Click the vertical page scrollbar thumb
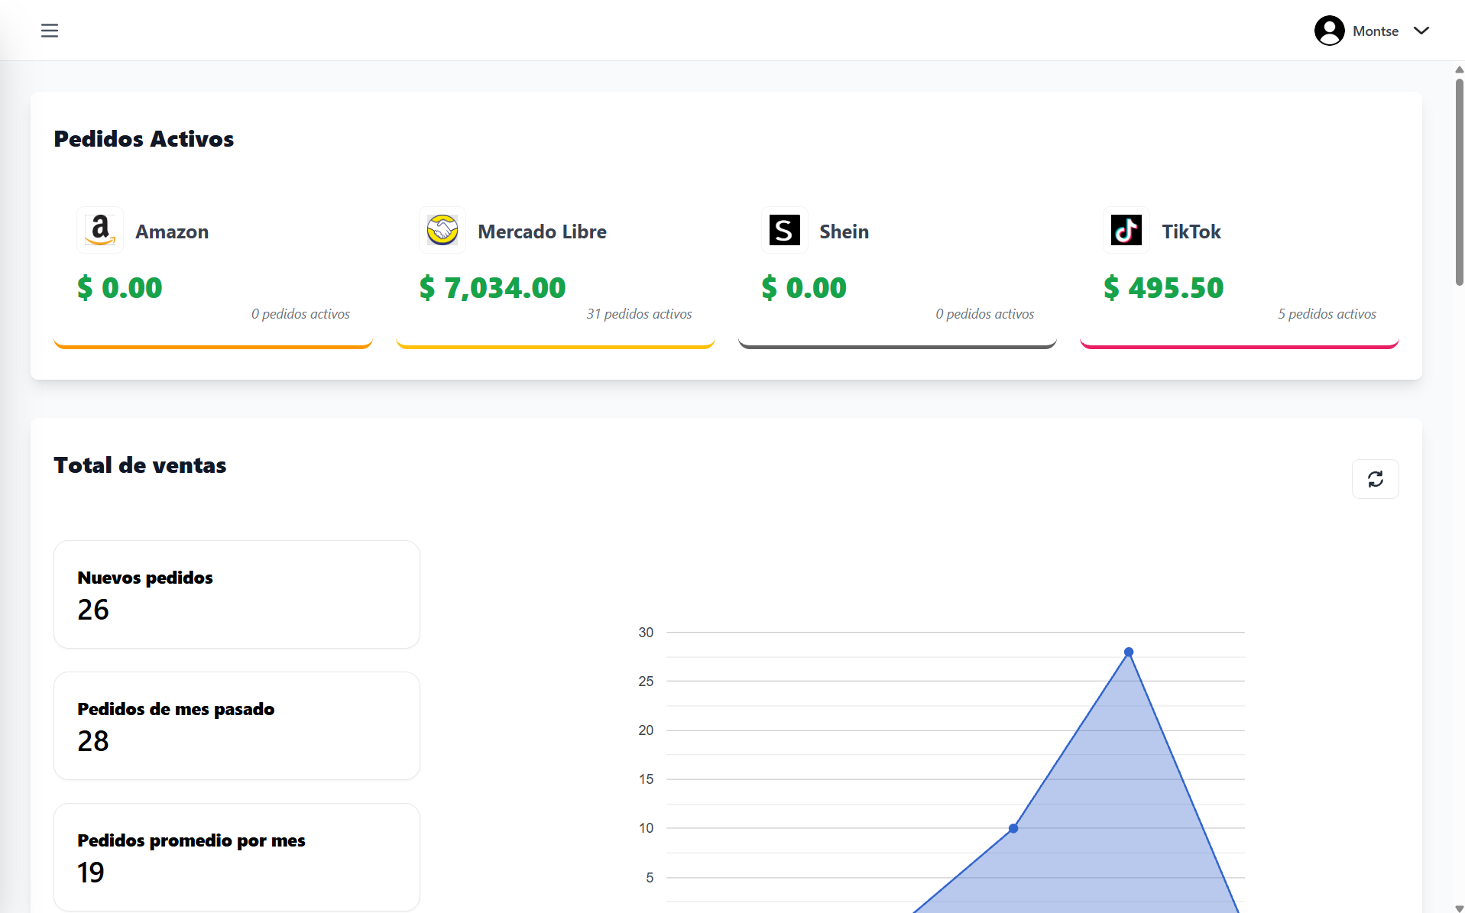This screenshot has height=913, width=1465. click(1459, 182)
